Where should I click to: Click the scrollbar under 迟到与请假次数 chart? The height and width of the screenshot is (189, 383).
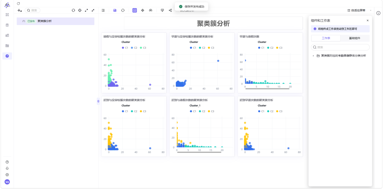click(199, 152)
